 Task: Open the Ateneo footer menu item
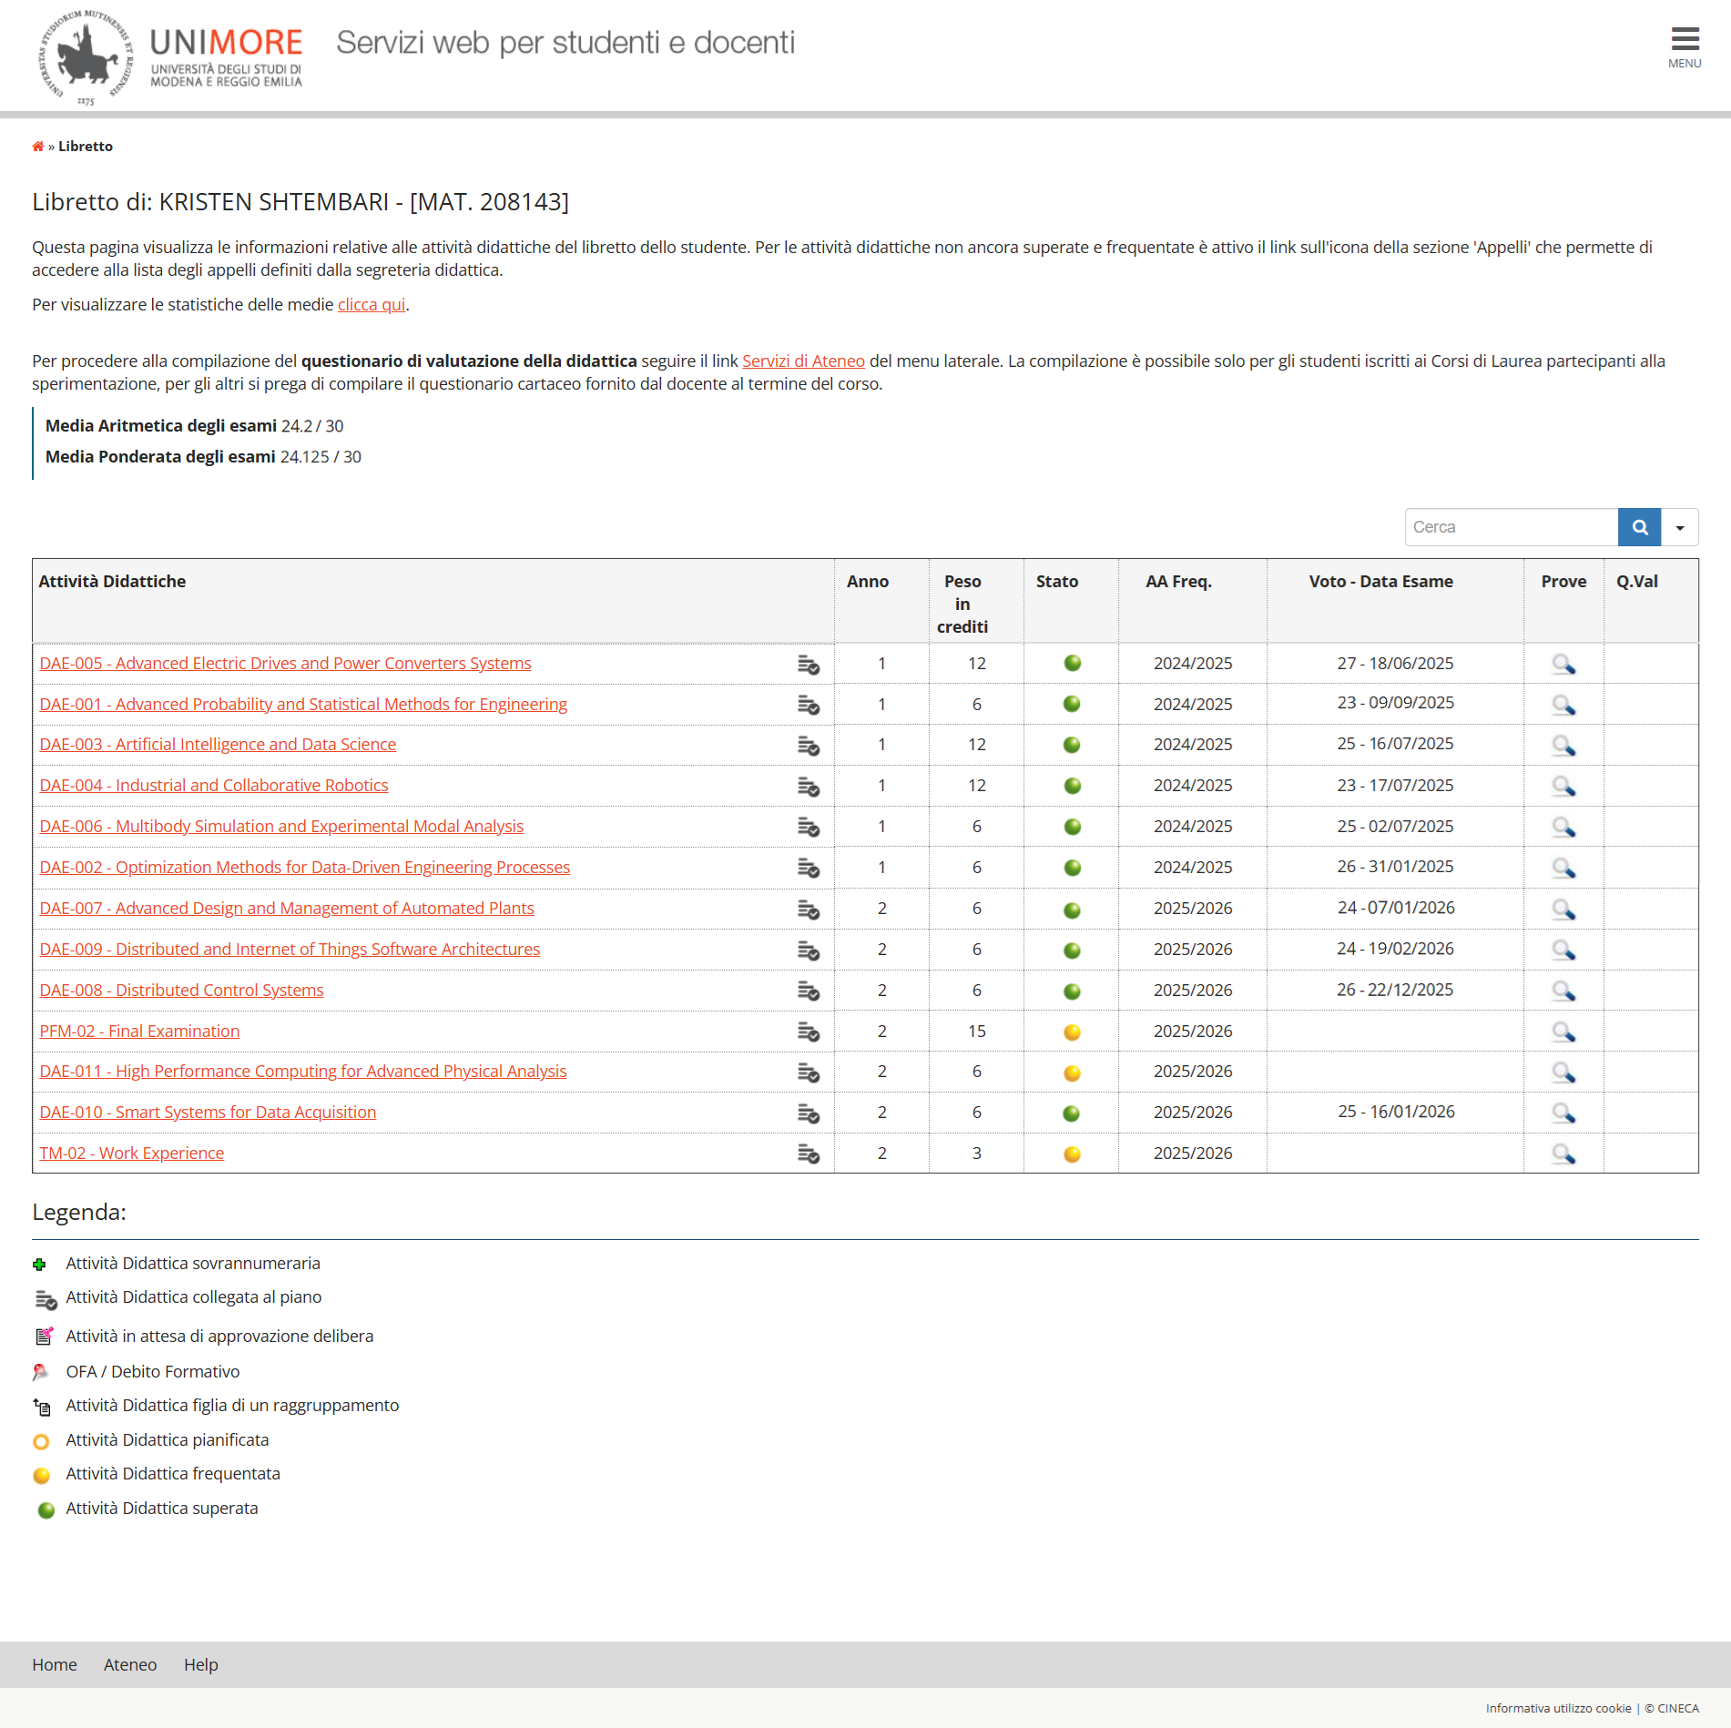point(130,1664)
